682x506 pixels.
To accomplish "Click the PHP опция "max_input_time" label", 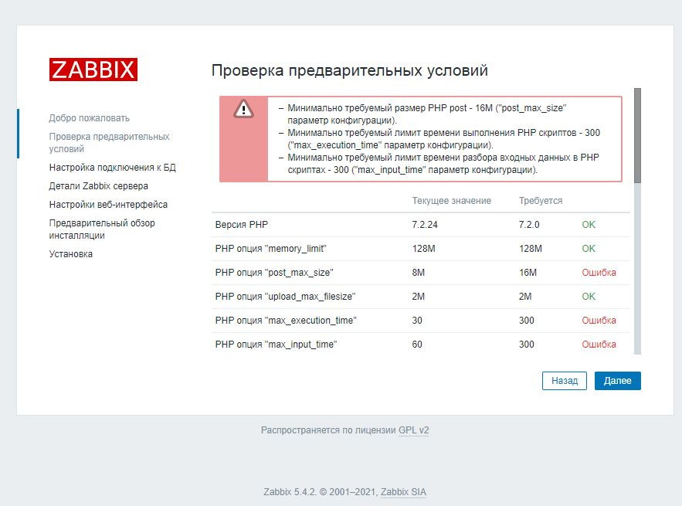I will pyautogui.click(x=276, y=345).
